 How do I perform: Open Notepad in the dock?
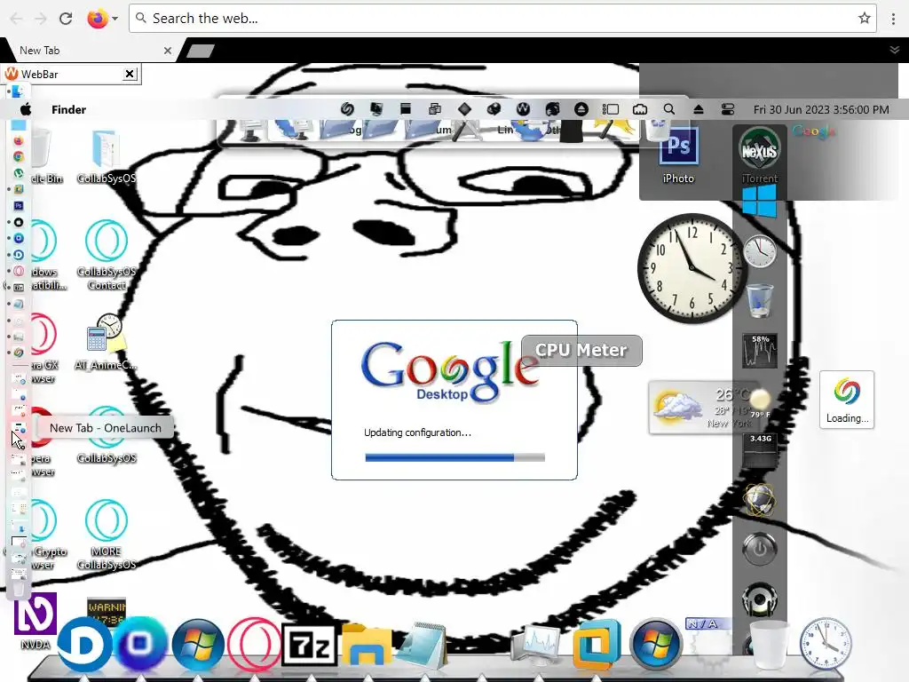pos(424,644)
